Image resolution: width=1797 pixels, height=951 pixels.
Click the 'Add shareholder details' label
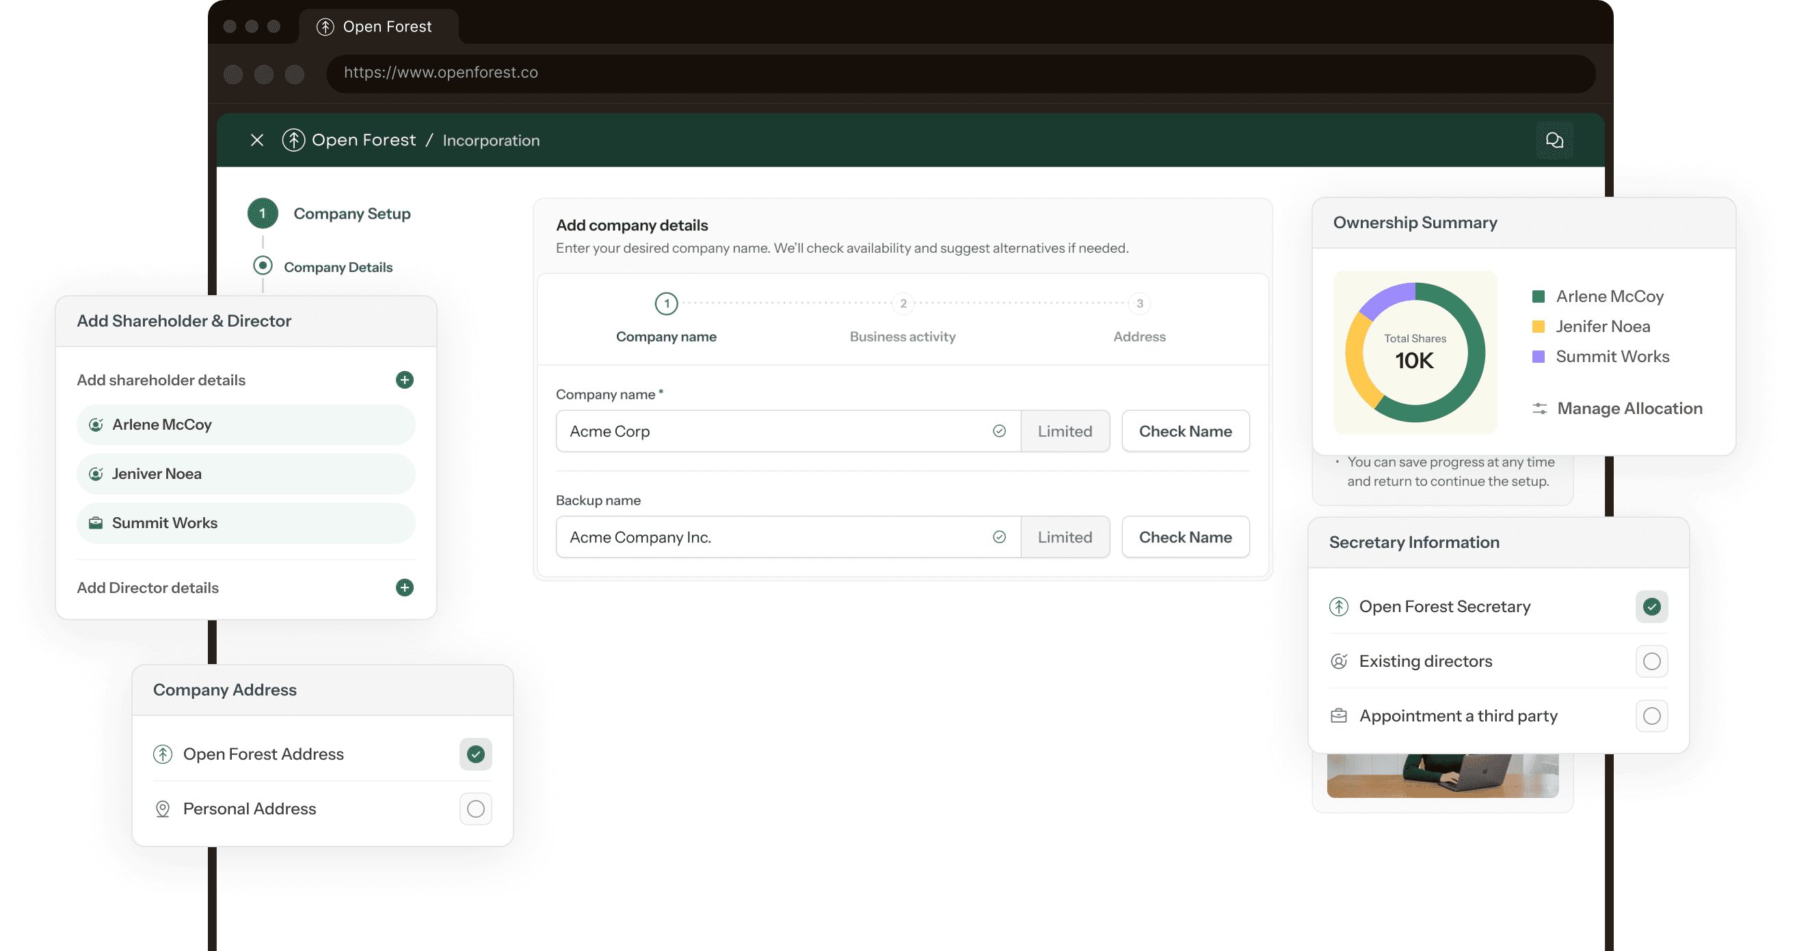pos(161,380)
